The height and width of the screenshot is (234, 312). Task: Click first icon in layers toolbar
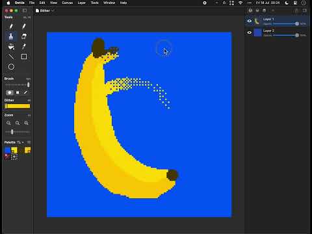point(250,10)
